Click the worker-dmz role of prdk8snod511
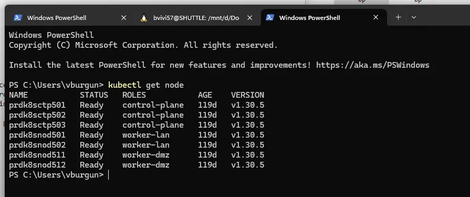This screenshot has width=470, height=197. pos(145,155)
